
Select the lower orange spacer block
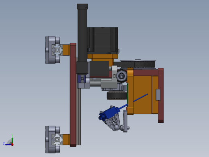(66, 140)
